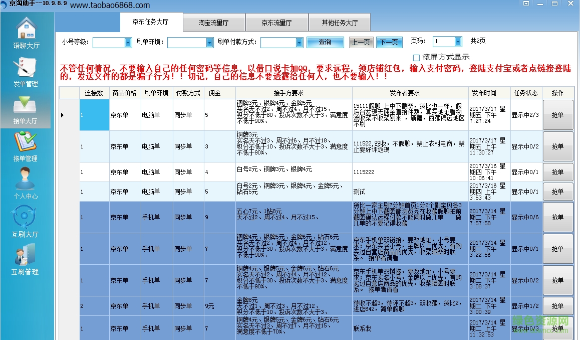Go to 个人中心 profile icon
This screenshot has height=340, width=580.
click(26, 184)
